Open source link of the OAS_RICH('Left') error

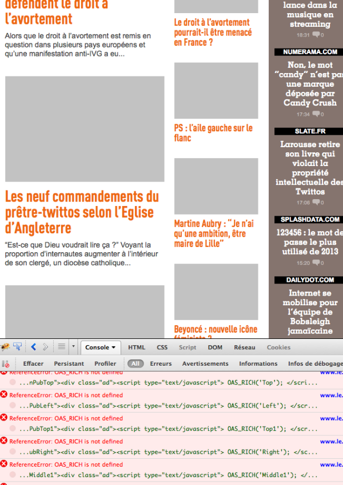331,395
